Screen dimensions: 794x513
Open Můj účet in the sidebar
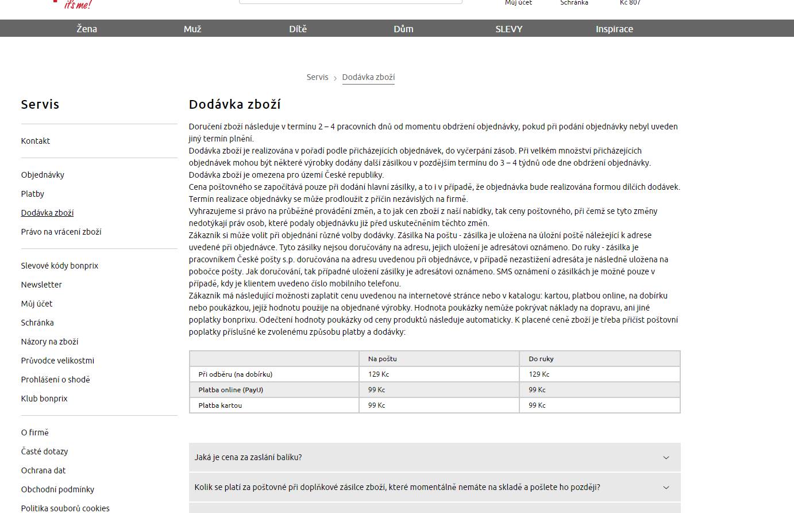tap(37, 304)
